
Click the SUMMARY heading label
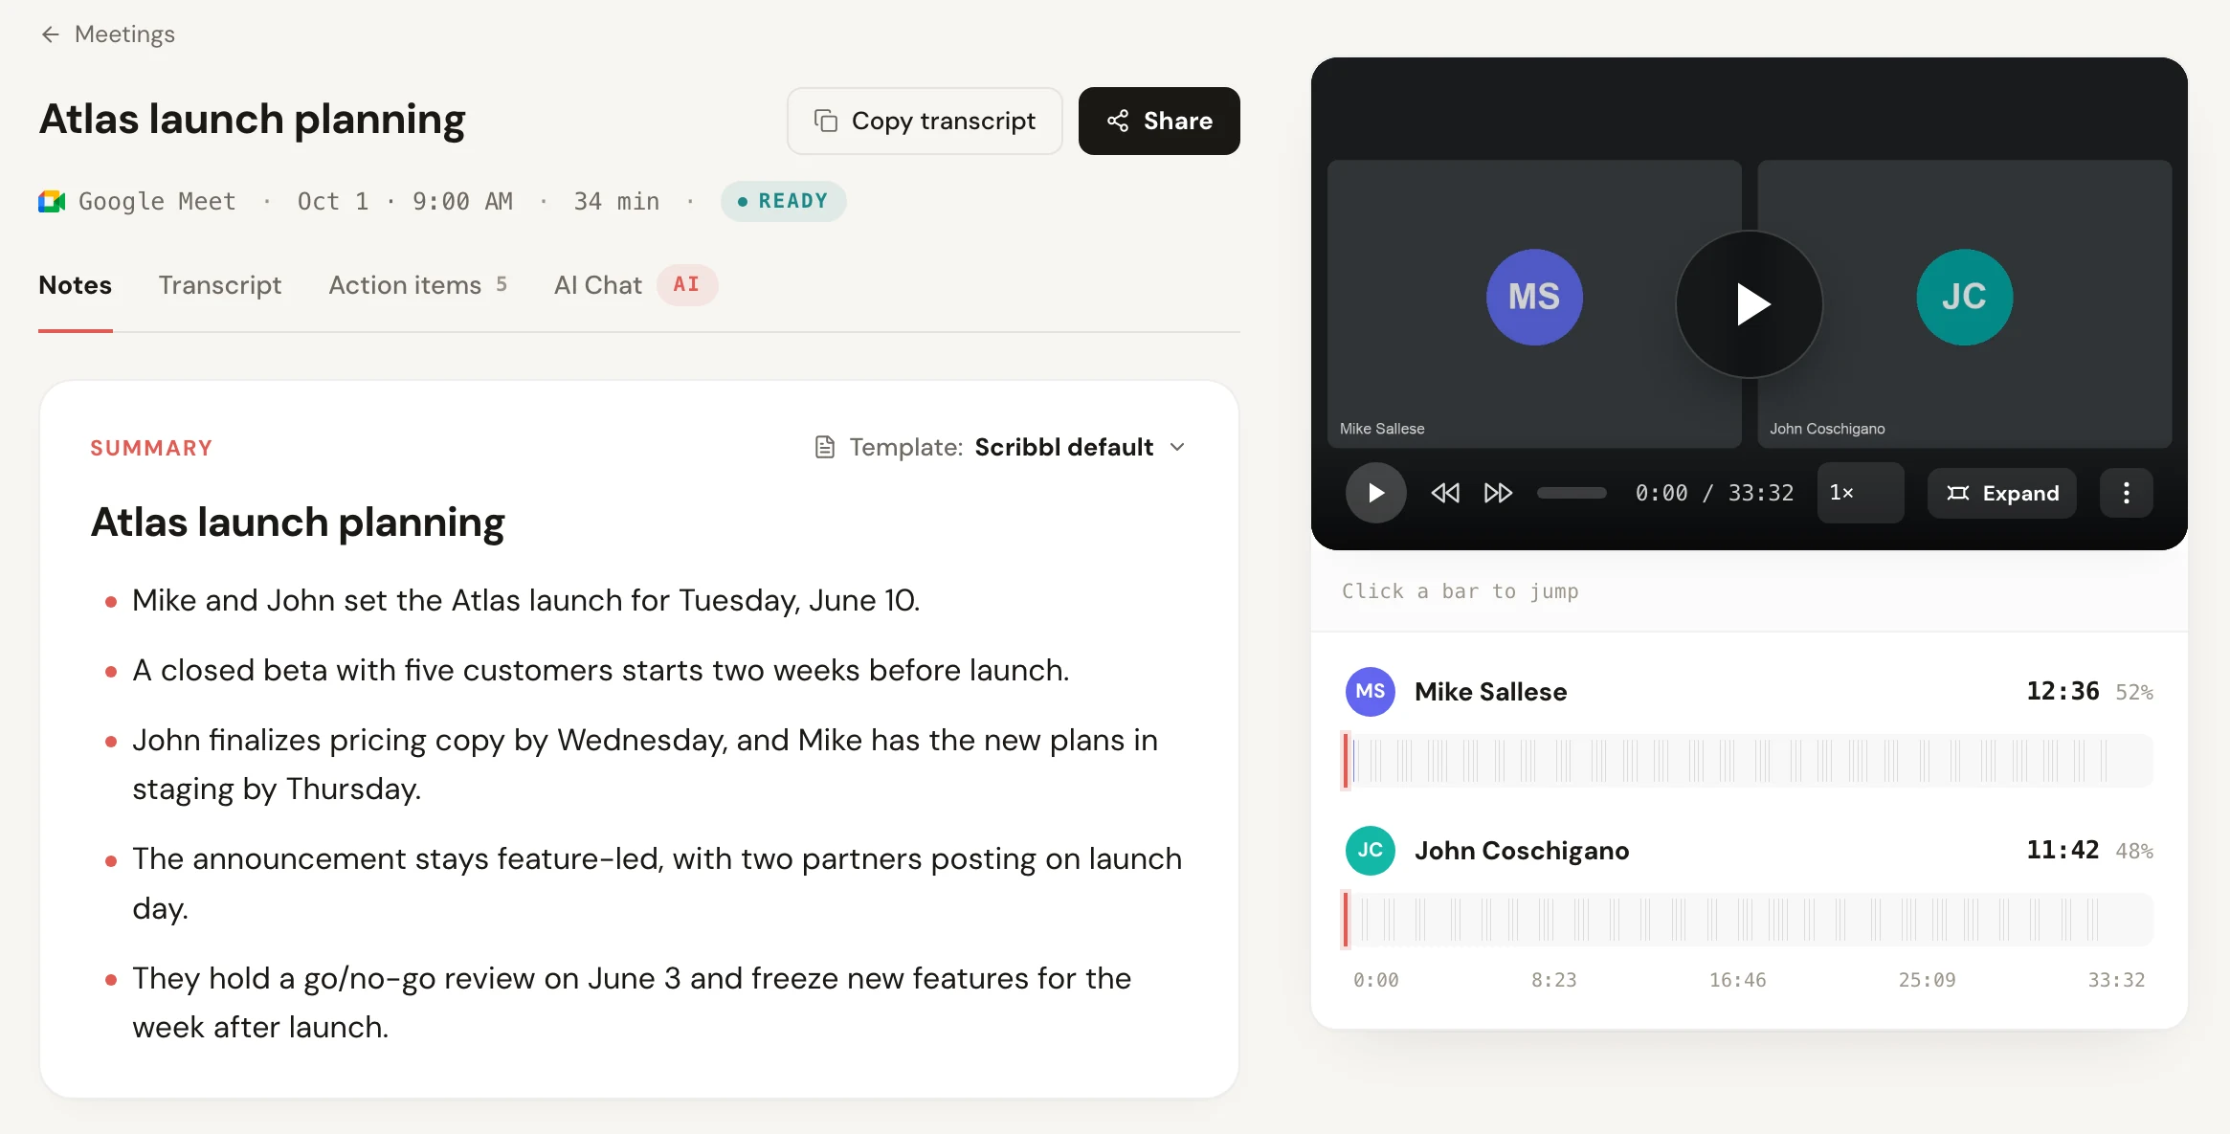tap(151, 448)
